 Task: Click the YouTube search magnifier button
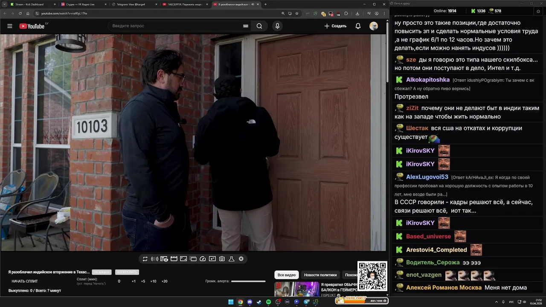tap(259, 26)
